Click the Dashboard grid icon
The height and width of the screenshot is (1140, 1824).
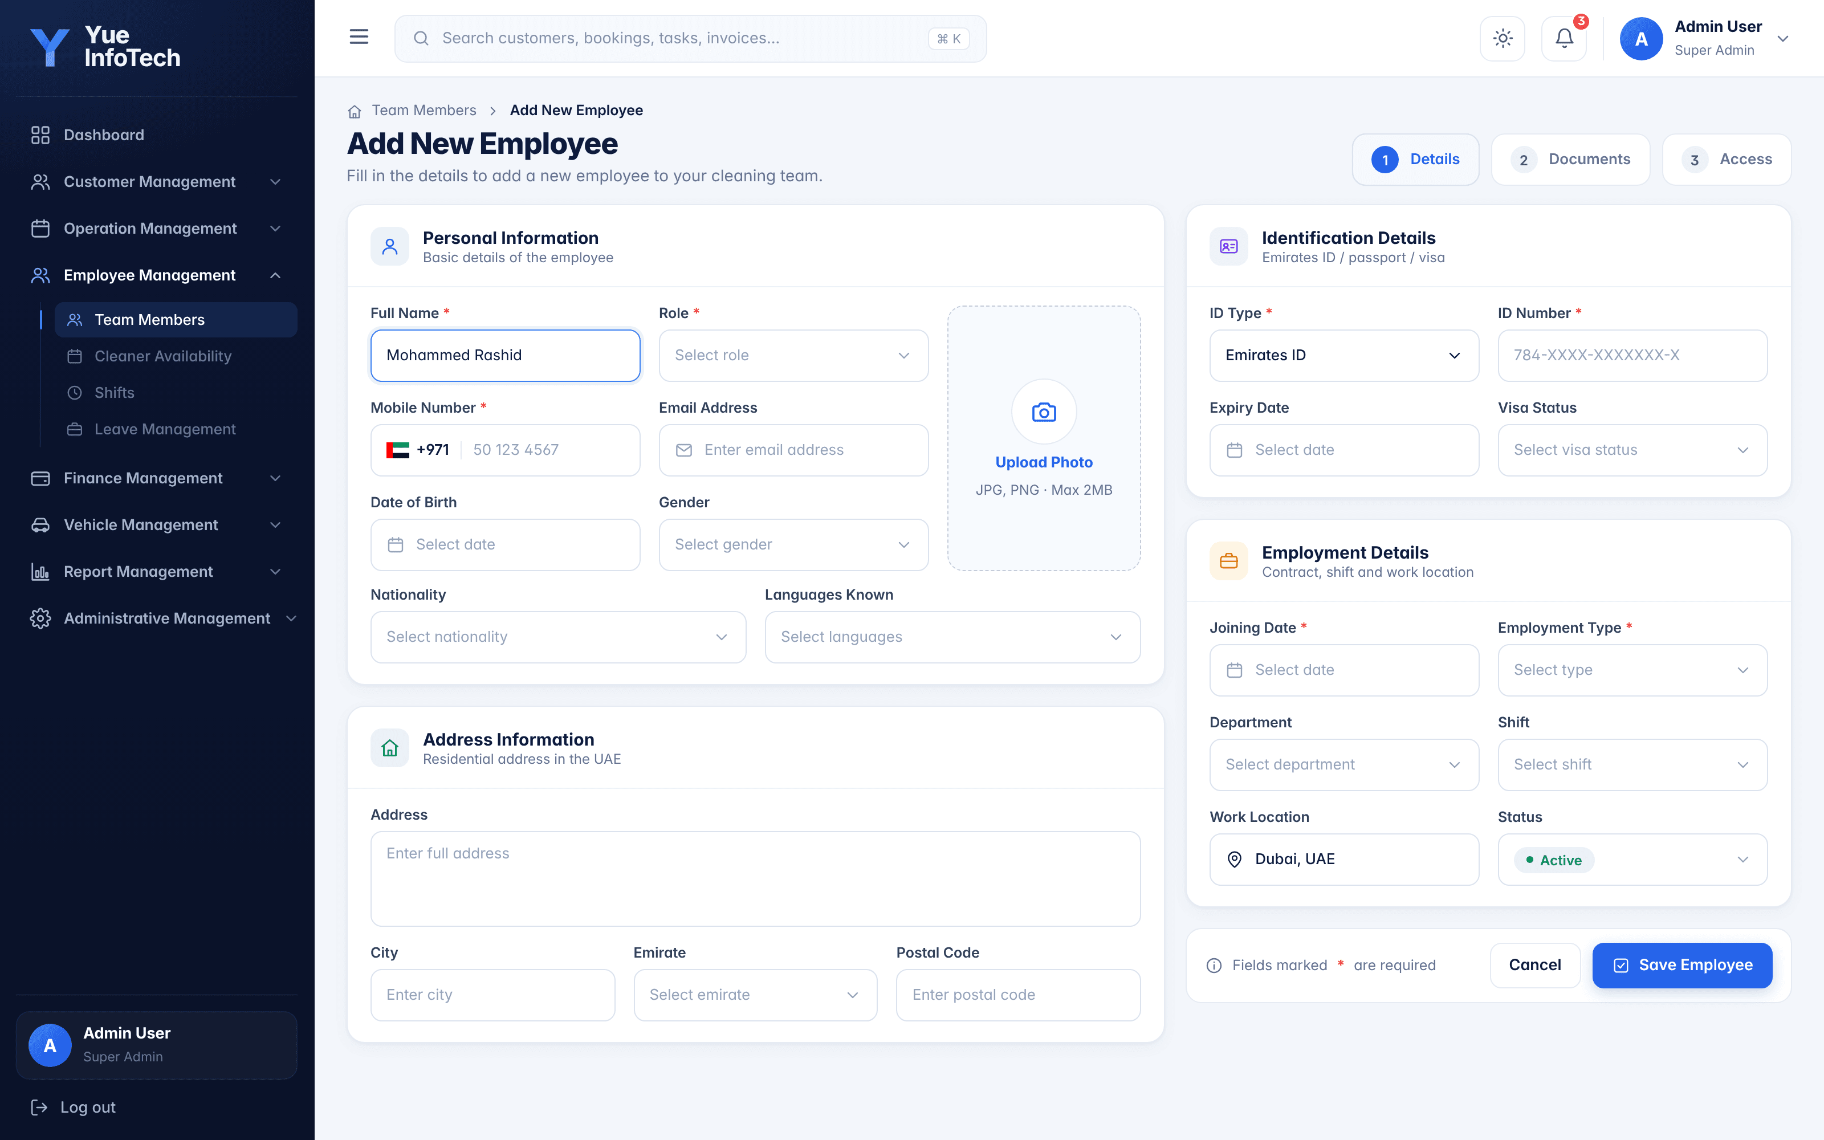[40, 135]
